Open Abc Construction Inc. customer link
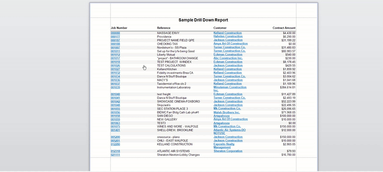Viewport: 383px width, 172px height. pyautogui.click(x=228, y=58)
